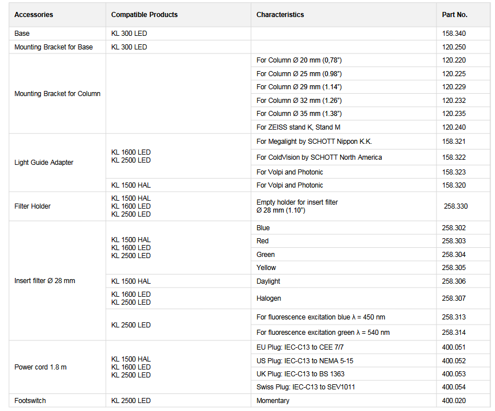Select fluorescence excitation green λ = 540 nm

pyautogui.click(x=323, y=333)
